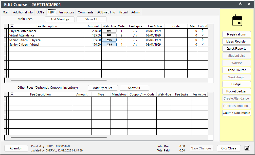
Task: Open the Comments tab
Action: [x=85, y=12]
